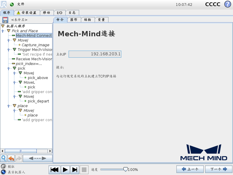The image size is (233, 175).
Task: Select the first 'add gripper con comment
Action: point(37,92)
